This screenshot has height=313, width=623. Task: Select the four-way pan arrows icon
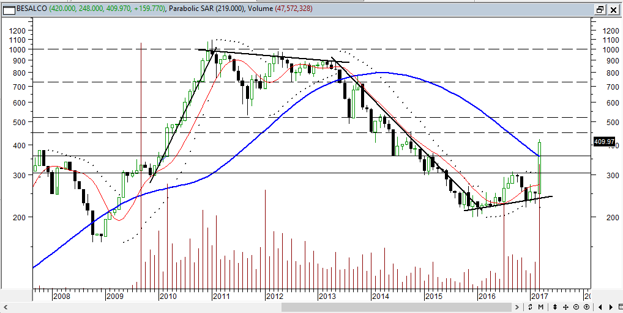[565, 307]
